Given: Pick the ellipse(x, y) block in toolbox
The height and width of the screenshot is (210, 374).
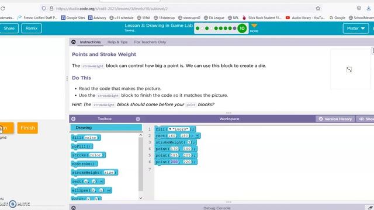Looking at the screenshot, I should pos(91,190).
